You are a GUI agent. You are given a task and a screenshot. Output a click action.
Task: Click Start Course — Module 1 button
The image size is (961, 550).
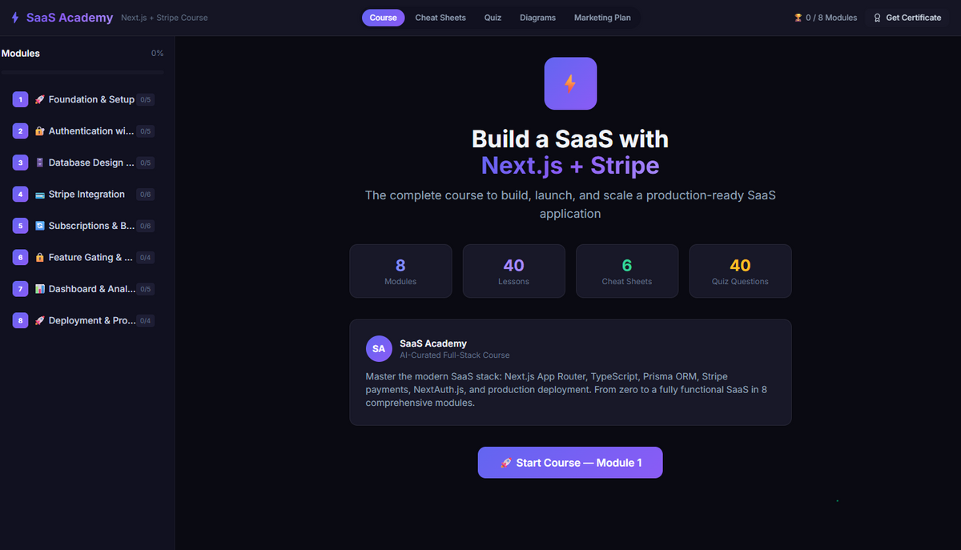[x=570, y=463]
